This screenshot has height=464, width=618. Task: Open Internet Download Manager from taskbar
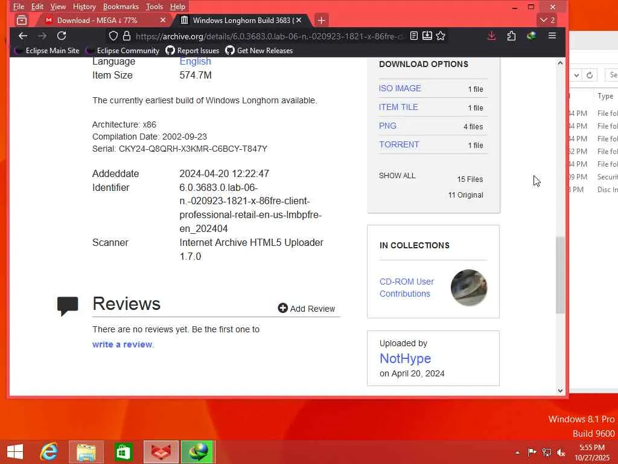point(198,452)
